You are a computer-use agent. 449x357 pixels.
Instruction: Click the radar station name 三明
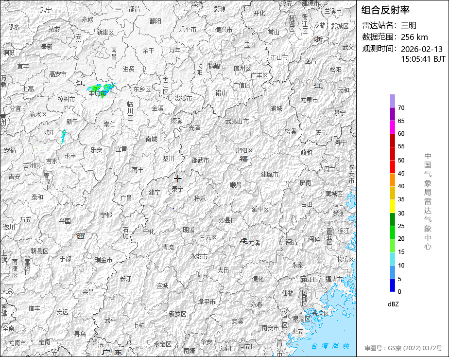pos(409,25)
